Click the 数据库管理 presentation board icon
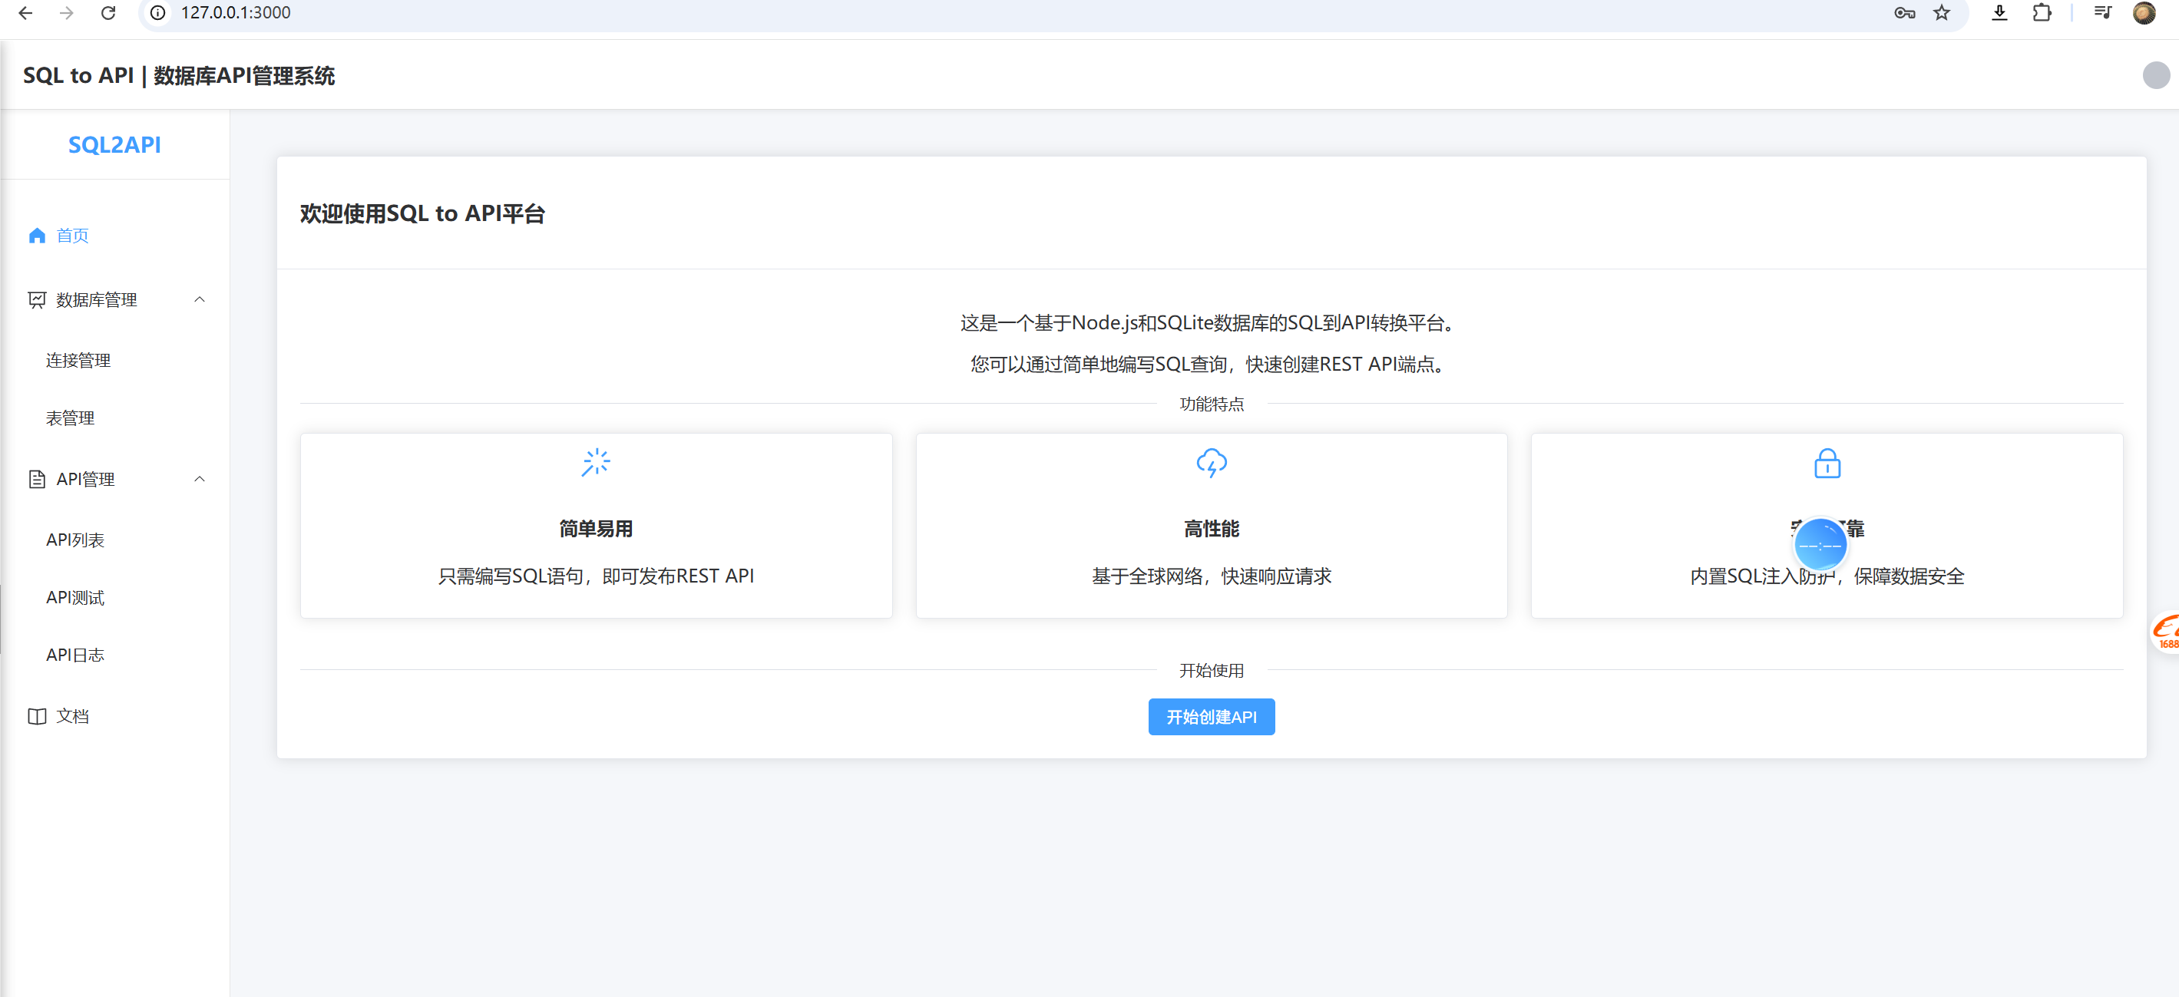Screen dimensions: 2179x997 coord(36,300)
